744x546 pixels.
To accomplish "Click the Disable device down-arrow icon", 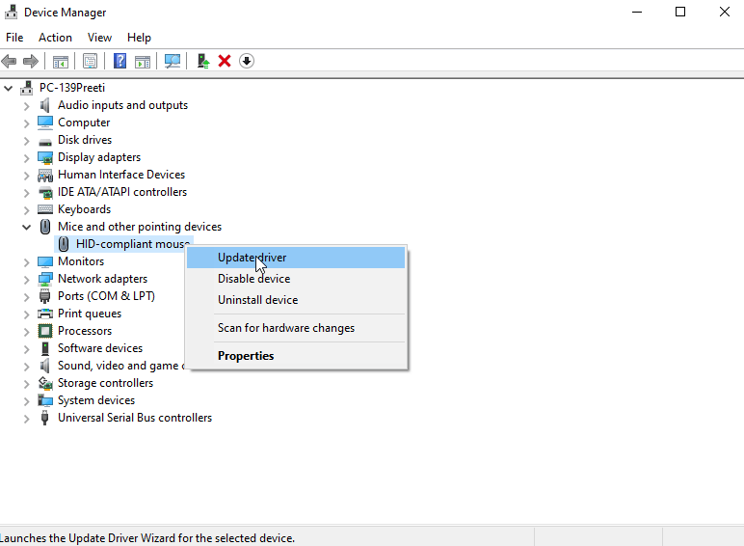I will click(247, 61).
